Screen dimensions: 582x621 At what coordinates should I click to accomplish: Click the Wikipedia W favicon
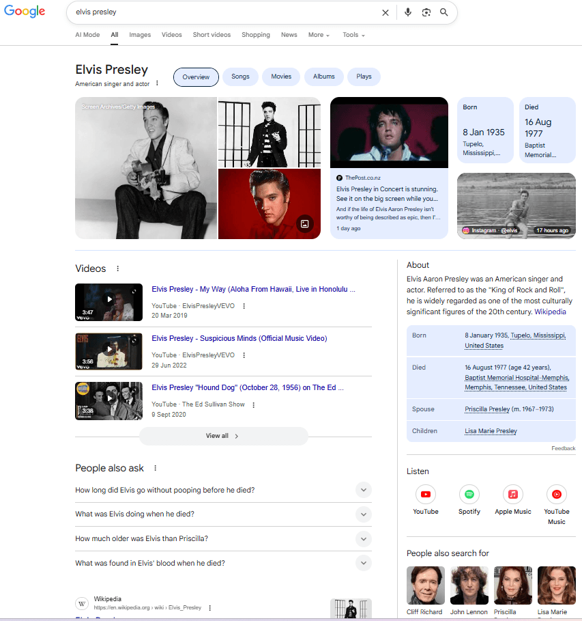[82, 603]
